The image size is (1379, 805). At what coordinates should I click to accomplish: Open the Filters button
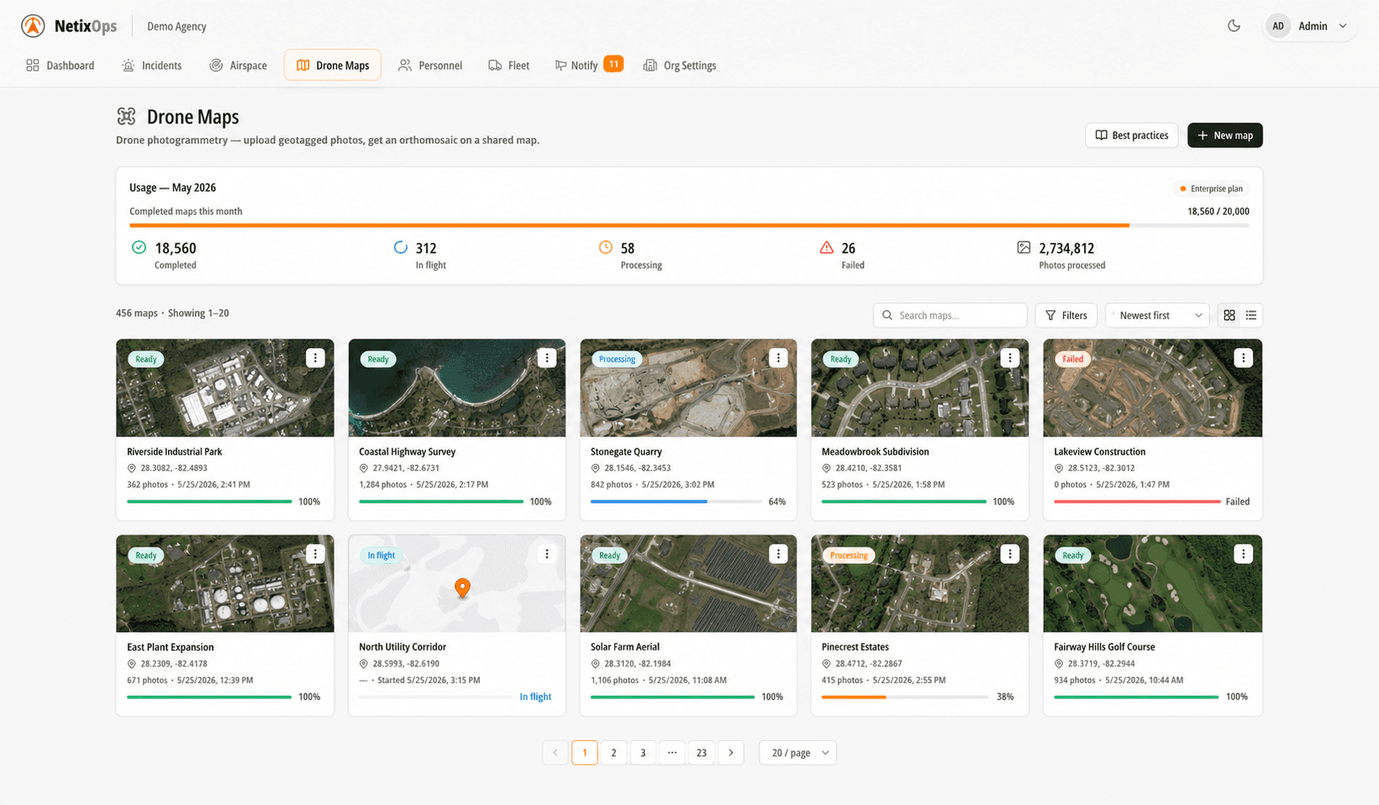(1066, 315)
